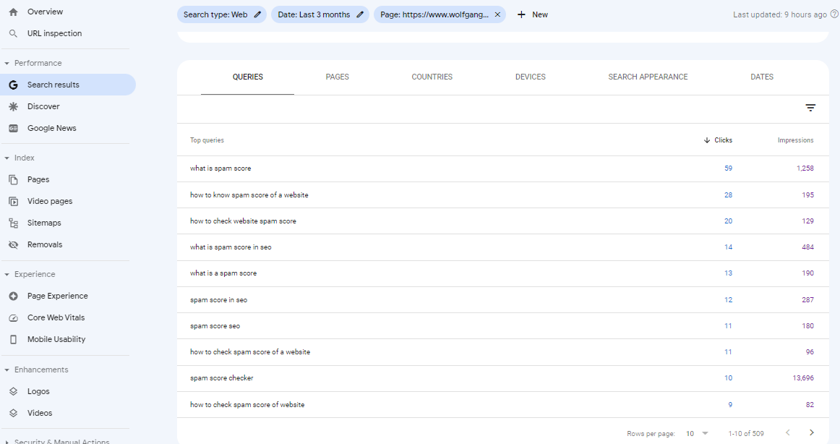The height and width of the screenshot is (444, 840).
Task: Click the New filter button
Action: (532, 14)
